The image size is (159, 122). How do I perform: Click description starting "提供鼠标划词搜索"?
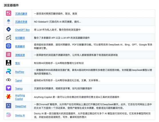[x=93, y=46]
